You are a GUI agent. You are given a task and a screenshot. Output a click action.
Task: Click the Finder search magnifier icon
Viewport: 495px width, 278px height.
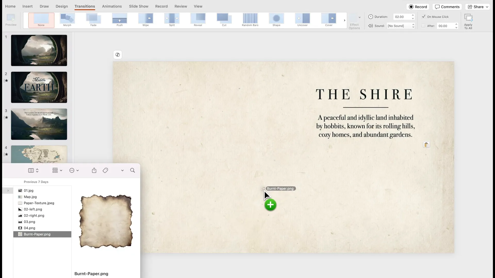click(x=133, y=170)
